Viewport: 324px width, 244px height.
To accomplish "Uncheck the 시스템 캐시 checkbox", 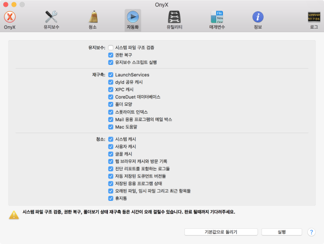I will 111,139.
